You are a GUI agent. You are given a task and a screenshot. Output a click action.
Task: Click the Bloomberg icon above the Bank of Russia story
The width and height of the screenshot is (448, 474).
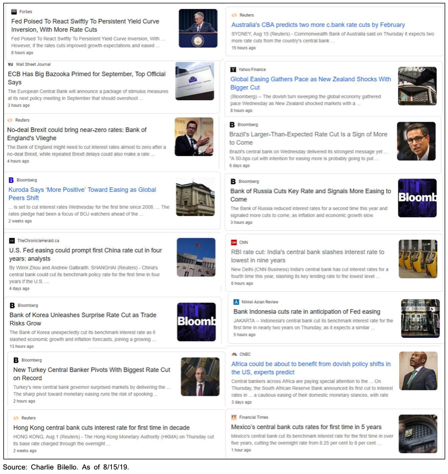click(233, 181)
